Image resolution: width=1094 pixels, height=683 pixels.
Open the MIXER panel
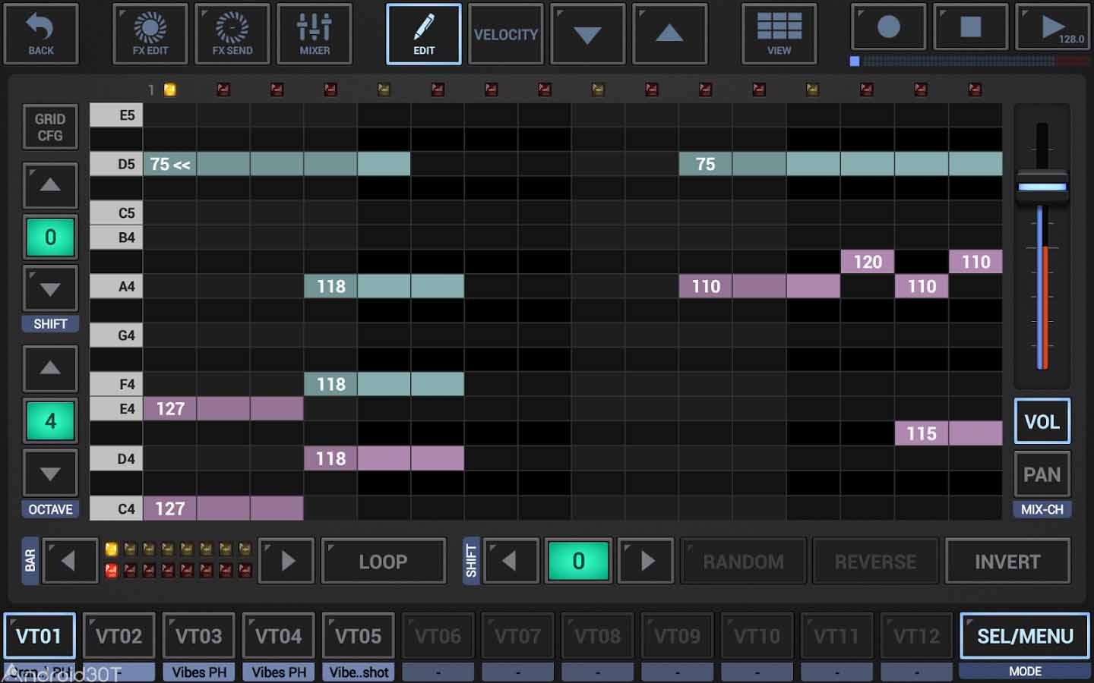pyautogui.click(x=315, y=34)
